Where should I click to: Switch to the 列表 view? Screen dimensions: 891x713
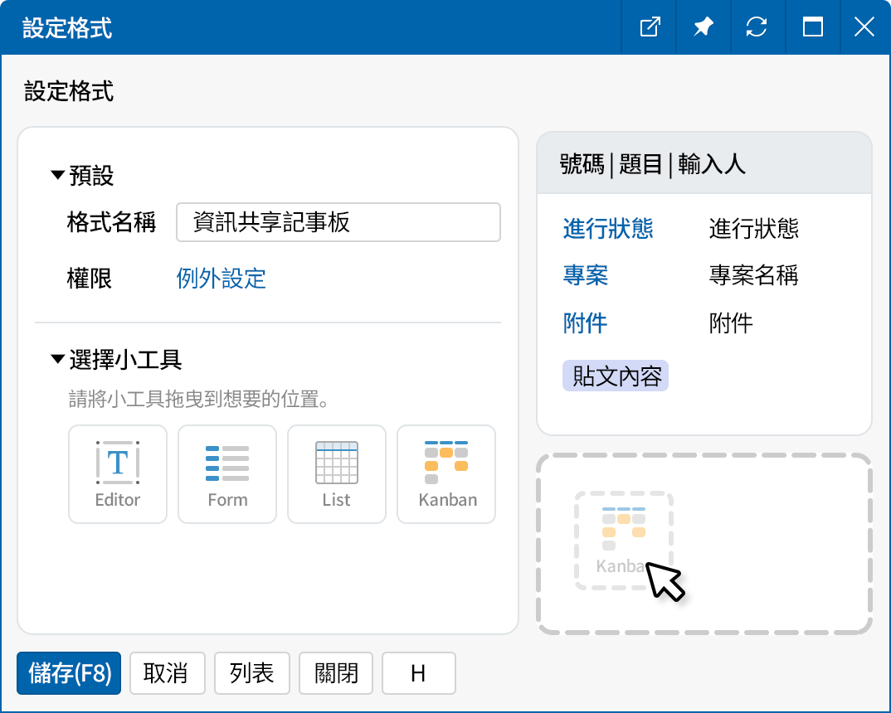[x=251, y=673]
